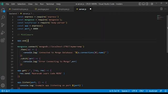Open the Accounts menu icon
The width and height of the screenshot is (168, 94).
click(x=3, y=78)
